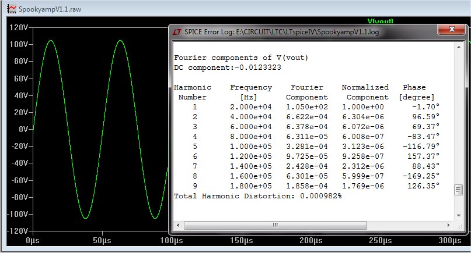Click the horizontal scroll left arrow
Viewport: 471px width, 253px height.
click(x=178, y=225)
